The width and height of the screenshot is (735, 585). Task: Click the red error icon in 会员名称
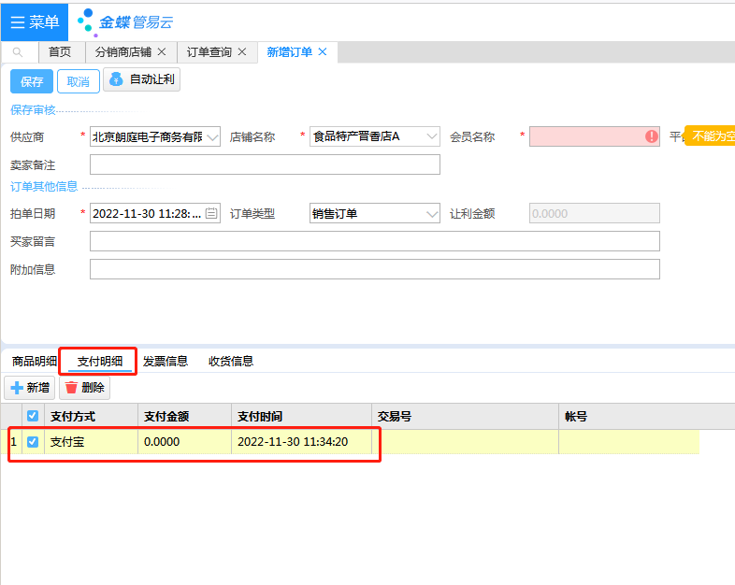coord(651,136)
